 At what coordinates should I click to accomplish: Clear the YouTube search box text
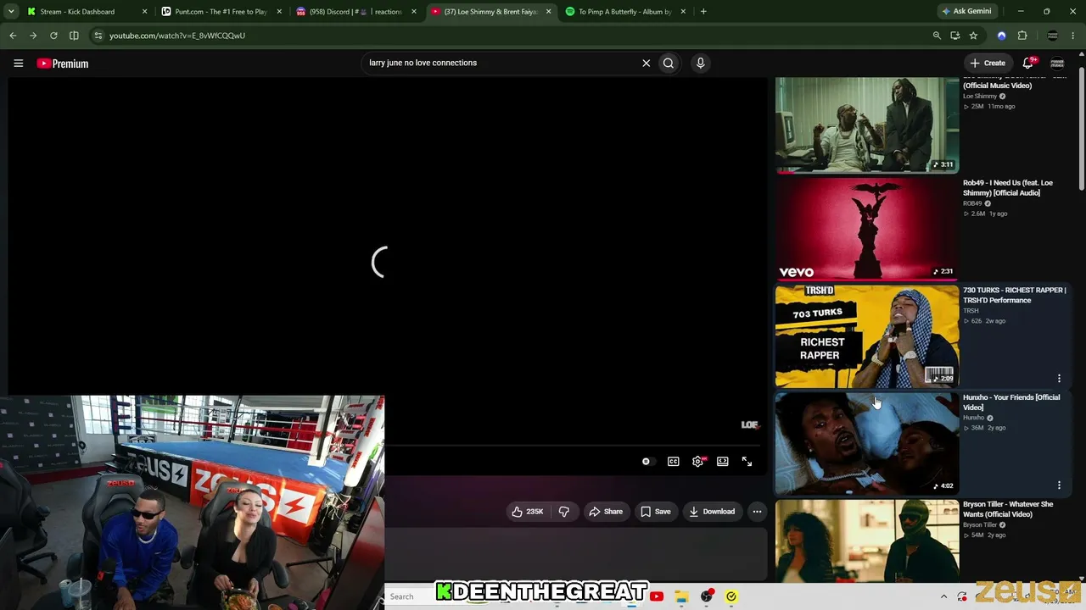(x=646, y=63)
